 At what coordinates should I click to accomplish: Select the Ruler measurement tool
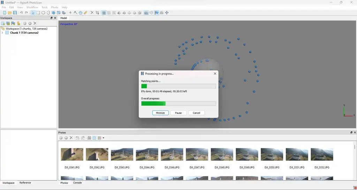86,13
